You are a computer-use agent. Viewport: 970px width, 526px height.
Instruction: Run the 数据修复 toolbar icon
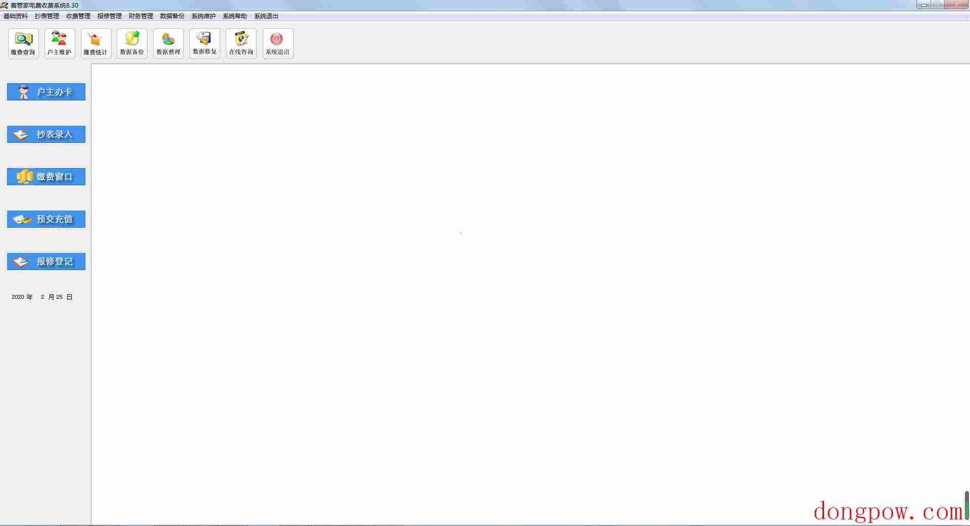205,43
